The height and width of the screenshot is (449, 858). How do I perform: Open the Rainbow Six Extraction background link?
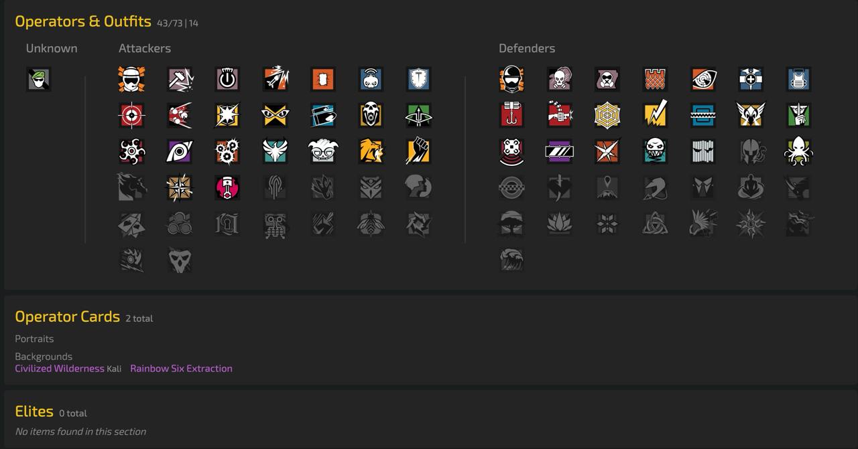181,368
